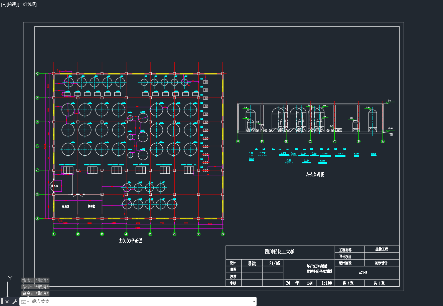
Task: Open the recent commands prompt icon
Action: (23, 302)
